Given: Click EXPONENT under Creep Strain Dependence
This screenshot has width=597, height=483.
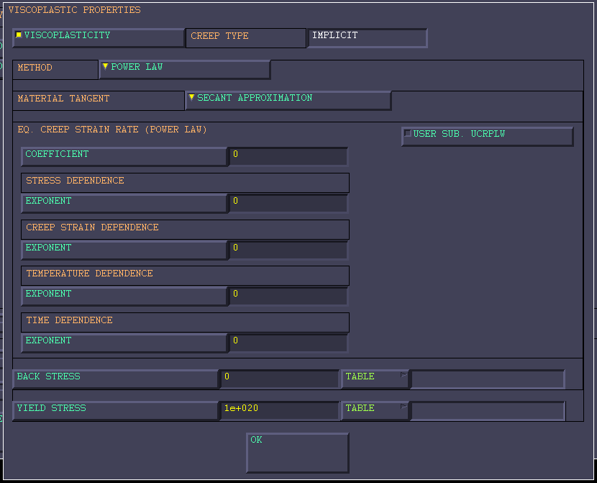Looking at the screenshot, I should (x=124, y=250).
